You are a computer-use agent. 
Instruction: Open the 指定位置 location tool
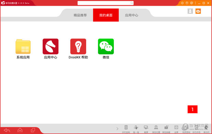click(x=156, y=129)
